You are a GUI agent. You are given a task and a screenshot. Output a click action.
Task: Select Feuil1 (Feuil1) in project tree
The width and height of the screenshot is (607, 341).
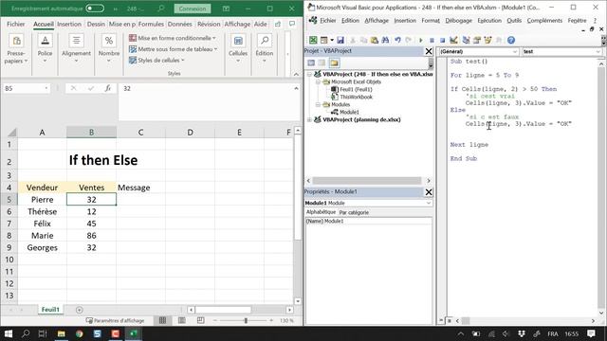(x=356, y=89)
